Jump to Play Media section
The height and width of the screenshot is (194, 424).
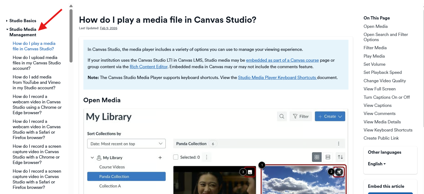pyautogui.click(x=374, y=56)
